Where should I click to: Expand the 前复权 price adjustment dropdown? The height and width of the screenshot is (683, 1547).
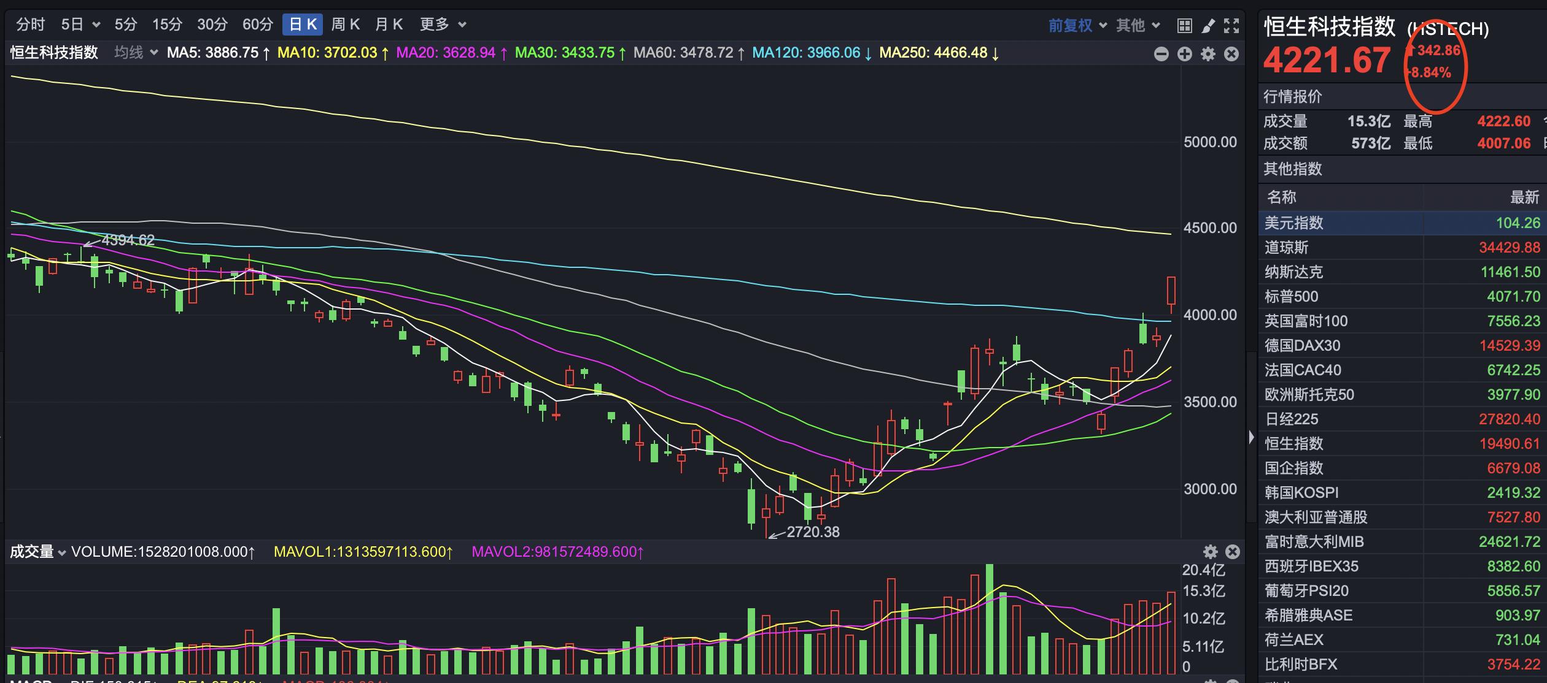(1077, 25)
